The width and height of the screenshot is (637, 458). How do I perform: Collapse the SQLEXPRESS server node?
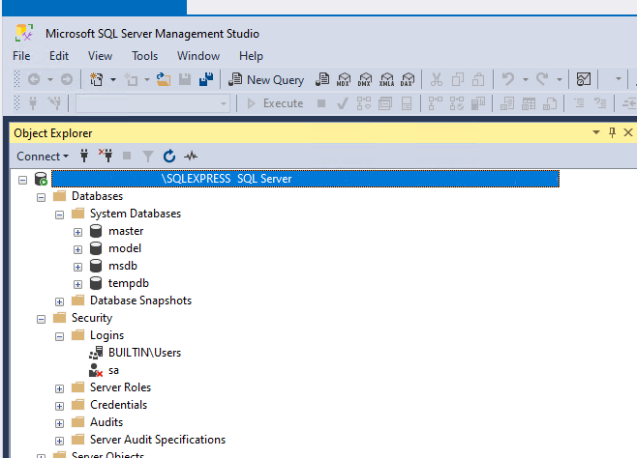pyautogui.click(x=23, y=180)
